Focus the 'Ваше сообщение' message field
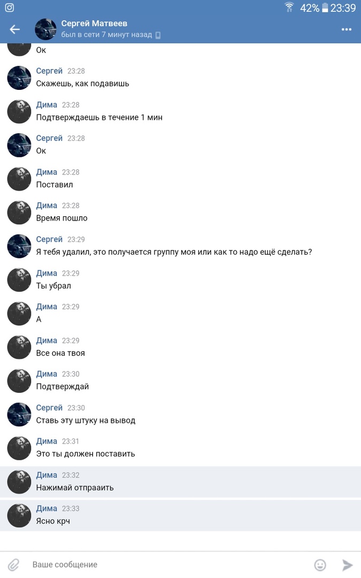361x578 pixels. [170, 565]
